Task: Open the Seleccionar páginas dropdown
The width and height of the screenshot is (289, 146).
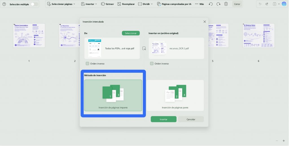Action: pos(61,4)
